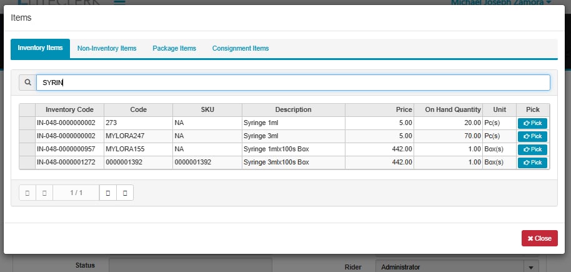Open the Rider dropdown arrow
Viewport: 571px width, 272px height.
coord(531,267)
